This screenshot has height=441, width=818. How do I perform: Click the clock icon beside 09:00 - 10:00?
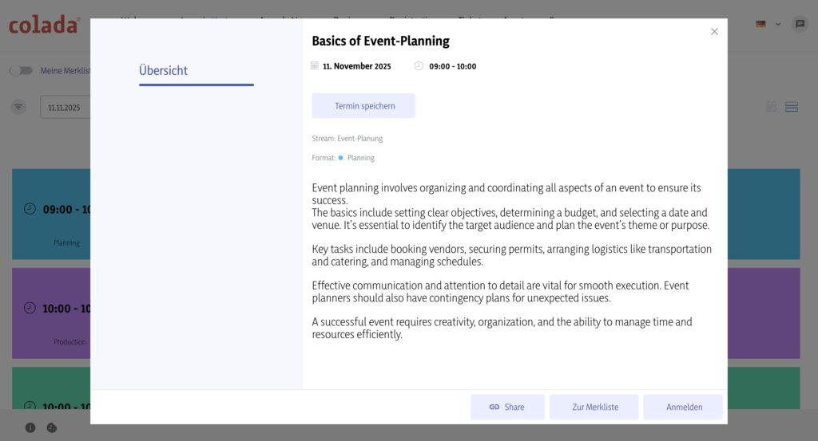click(x=419, y=66)
